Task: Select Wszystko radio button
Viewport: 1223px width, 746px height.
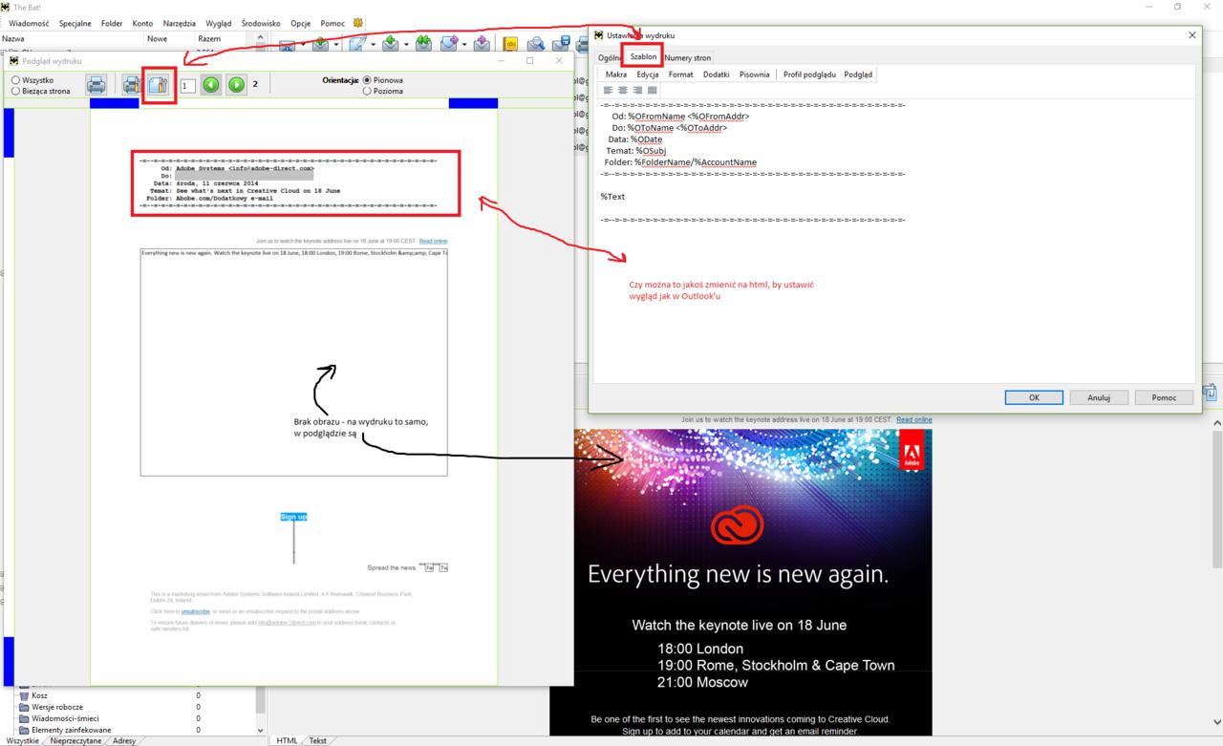Action: click(x=15, y=80)
